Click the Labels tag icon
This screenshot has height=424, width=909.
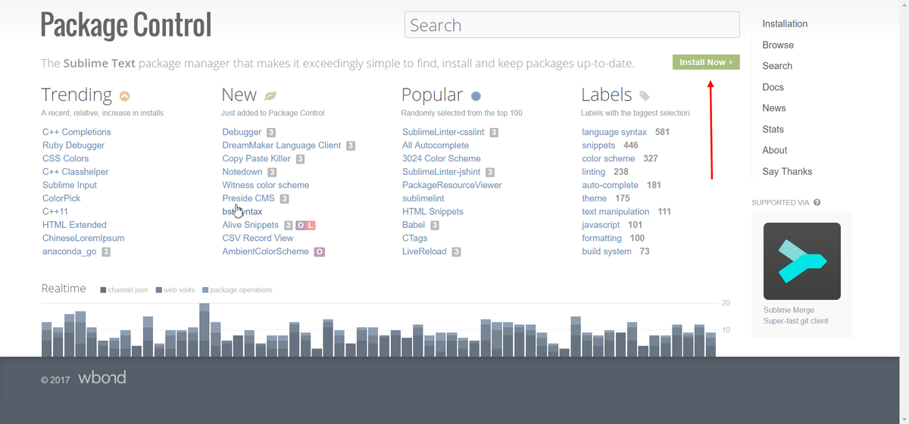[x=645, y=96]
